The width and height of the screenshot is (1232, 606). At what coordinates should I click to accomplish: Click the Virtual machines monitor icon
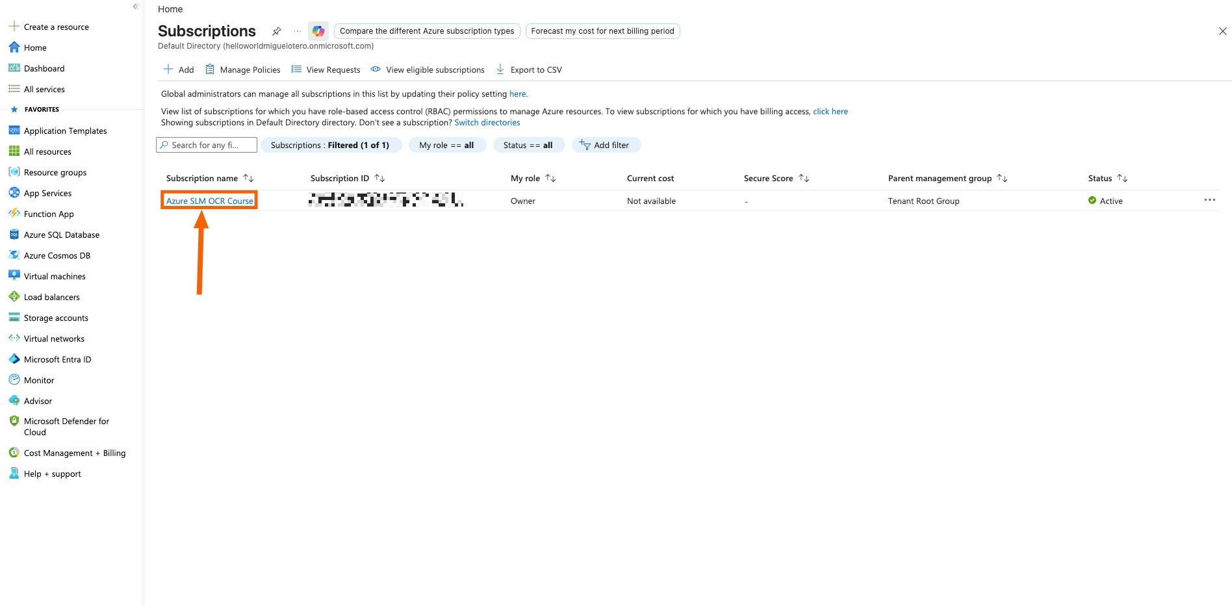tap(14, 276)
